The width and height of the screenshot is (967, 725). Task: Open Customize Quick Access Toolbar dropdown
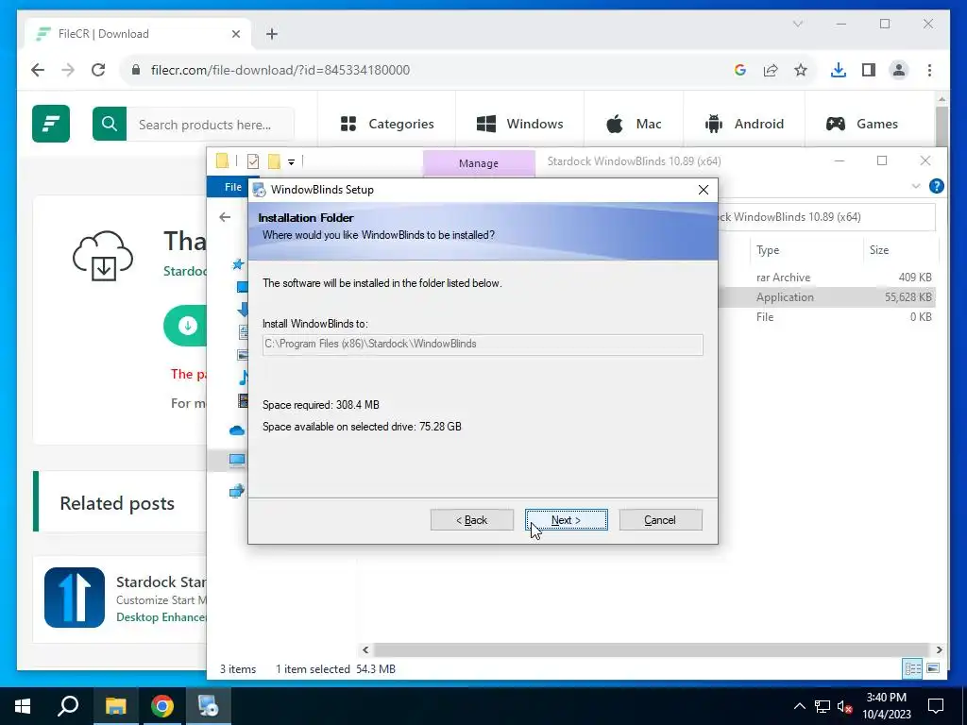[291, 162]
